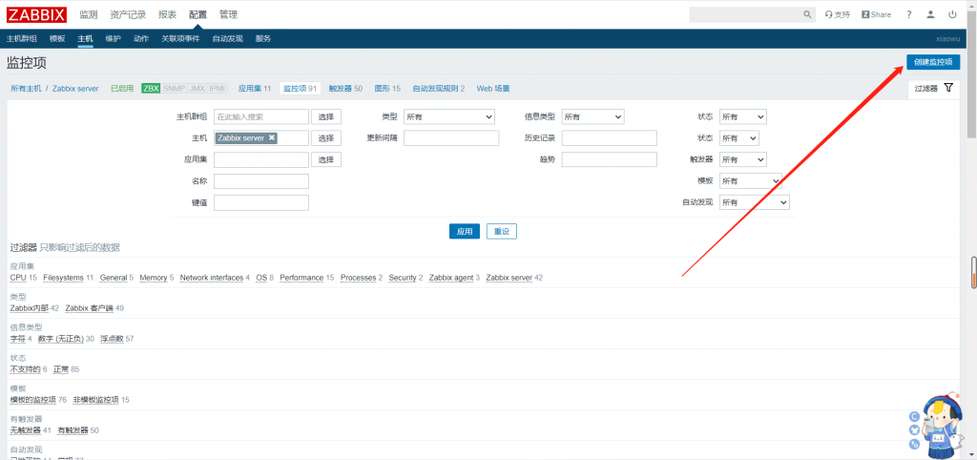Open support via the headset icon

[x=836, y=14]
